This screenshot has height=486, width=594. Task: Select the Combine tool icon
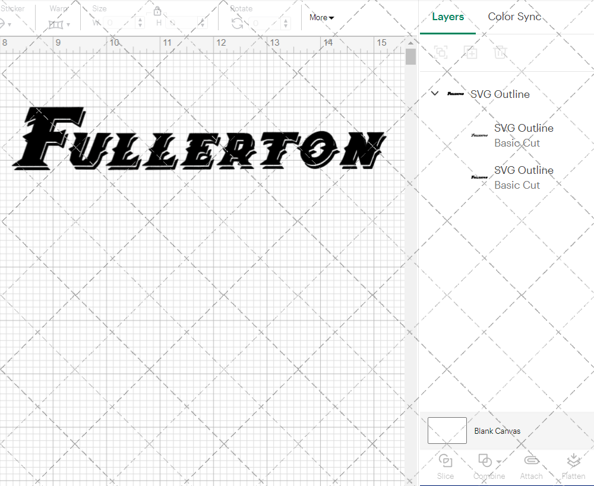tap(485, 461)
